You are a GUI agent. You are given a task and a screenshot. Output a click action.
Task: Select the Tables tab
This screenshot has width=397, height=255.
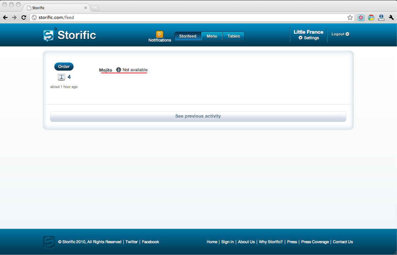[x=233, y=36]
